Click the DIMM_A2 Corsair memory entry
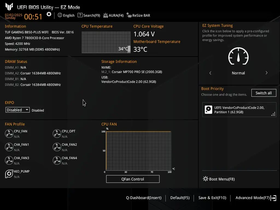The image size is (280, 210). (33, 73)
